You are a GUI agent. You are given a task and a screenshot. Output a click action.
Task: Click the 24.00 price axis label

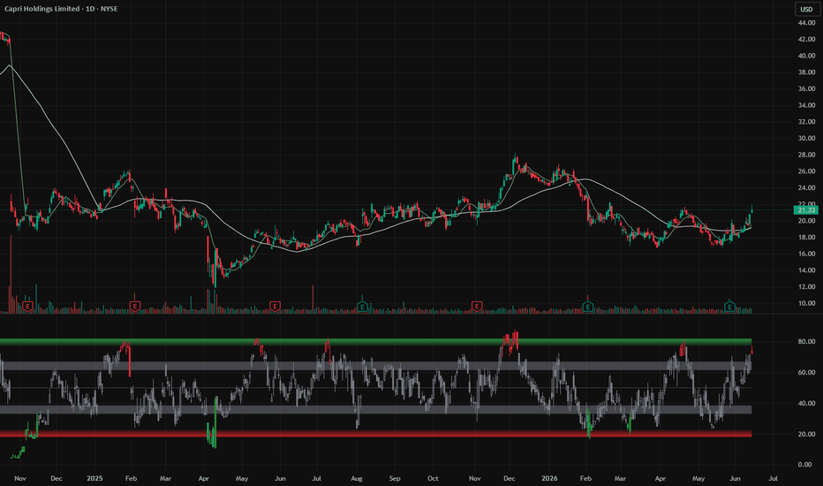806,187
